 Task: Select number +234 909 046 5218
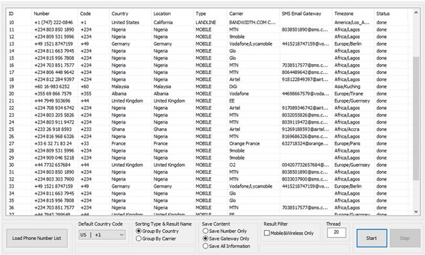(x=54, y=158)
